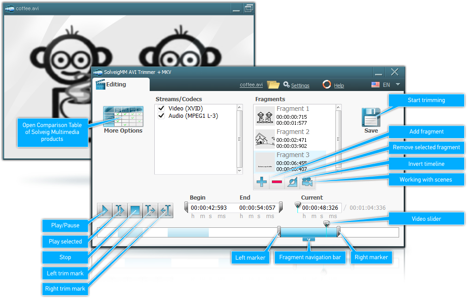Image resolution: width=467 pixels, height=298 pixels.
Task: Click the Fragment 1 title text
Action: [x=293, y=109]
